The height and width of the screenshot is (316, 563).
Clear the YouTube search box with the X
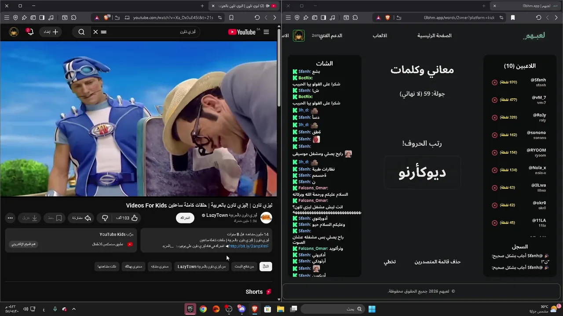tap(95, 32)
